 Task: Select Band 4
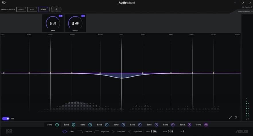103,125
